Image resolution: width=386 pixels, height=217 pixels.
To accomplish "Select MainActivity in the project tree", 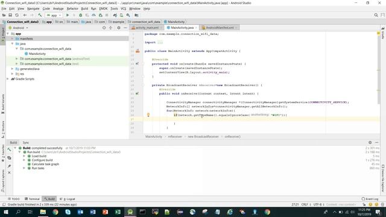I will (x=37, y=54).
